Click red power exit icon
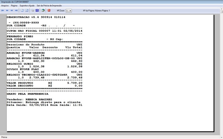The height and width of the screenshot is (139, 223). tap(49, 11)
